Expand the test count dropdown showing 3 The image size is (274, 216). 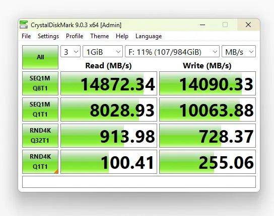[71, 51]
